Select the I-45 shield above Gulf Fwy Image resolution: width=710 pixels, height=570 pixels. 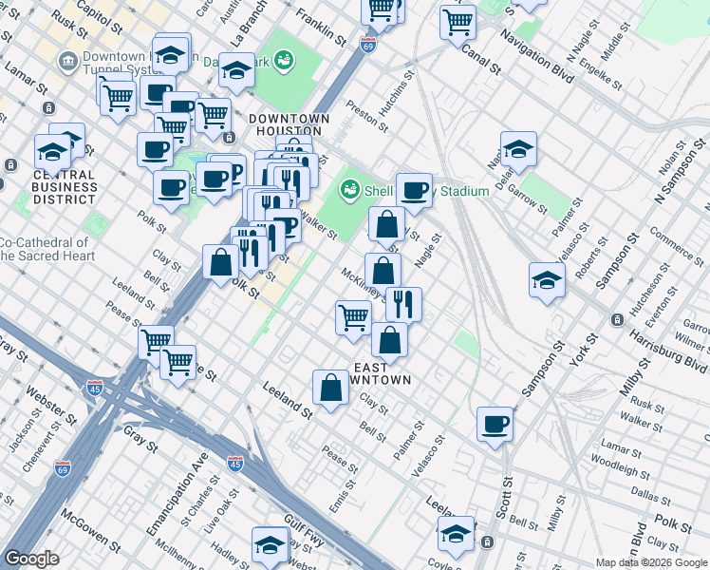[235, 464]
